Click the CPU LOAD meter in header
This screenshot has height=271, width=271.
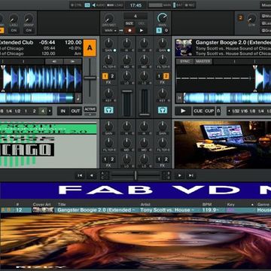click(x=114, y=5)
